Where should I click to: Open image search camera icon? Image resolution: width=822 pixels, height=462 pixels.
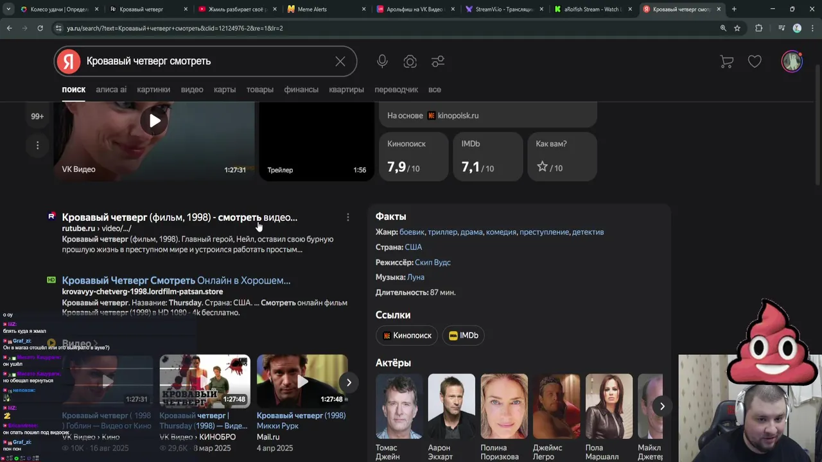click(410, 61)
